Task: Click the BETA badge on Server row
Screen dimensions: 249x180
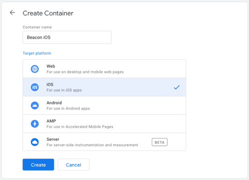Action: [159, 142]
